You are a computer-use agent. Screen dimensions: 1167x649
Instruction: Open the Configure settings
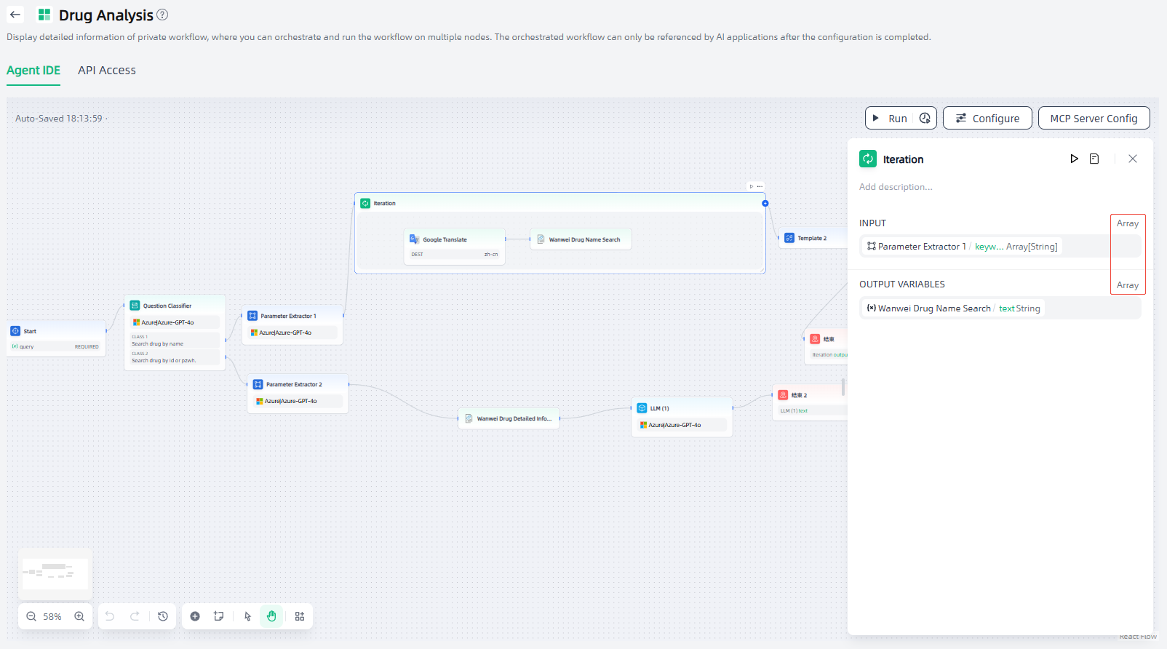pyautogui.click(x=987, y=118)
